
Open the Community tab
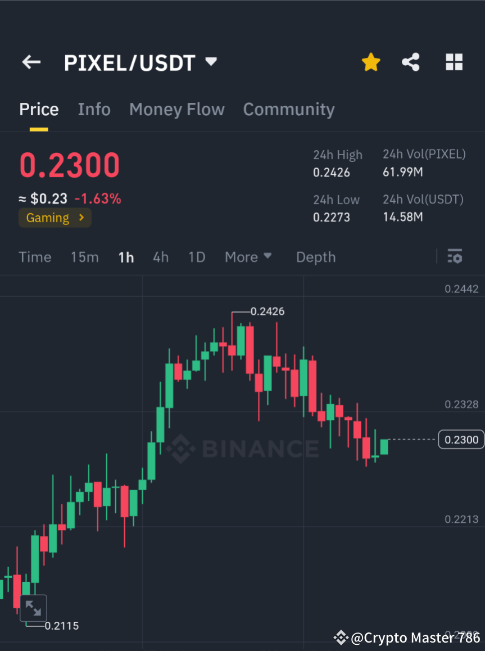[289, 109]
